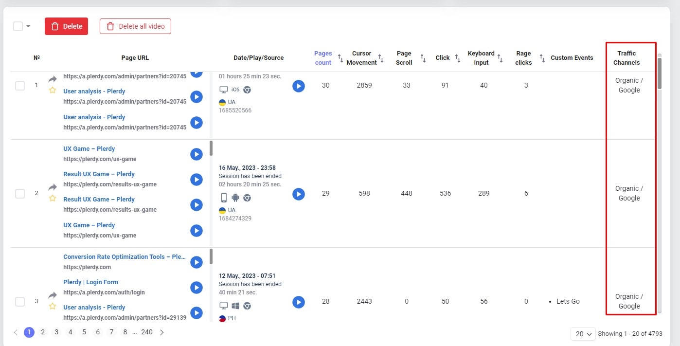The width and height of the screenshot is (680, 346).
Task: Star row 1 as favorite
Action: [x=53, y=90]
